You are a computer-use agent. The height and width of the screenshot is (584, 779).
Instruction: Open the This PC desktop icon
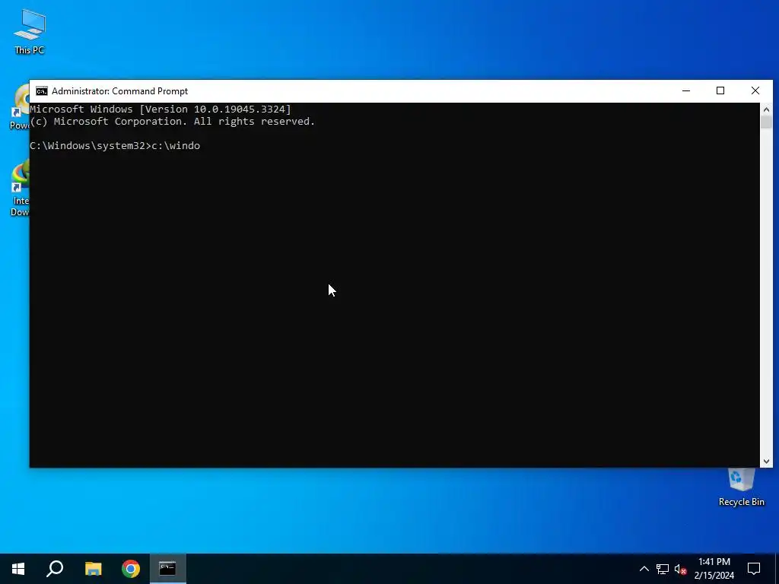coord(30,31)
